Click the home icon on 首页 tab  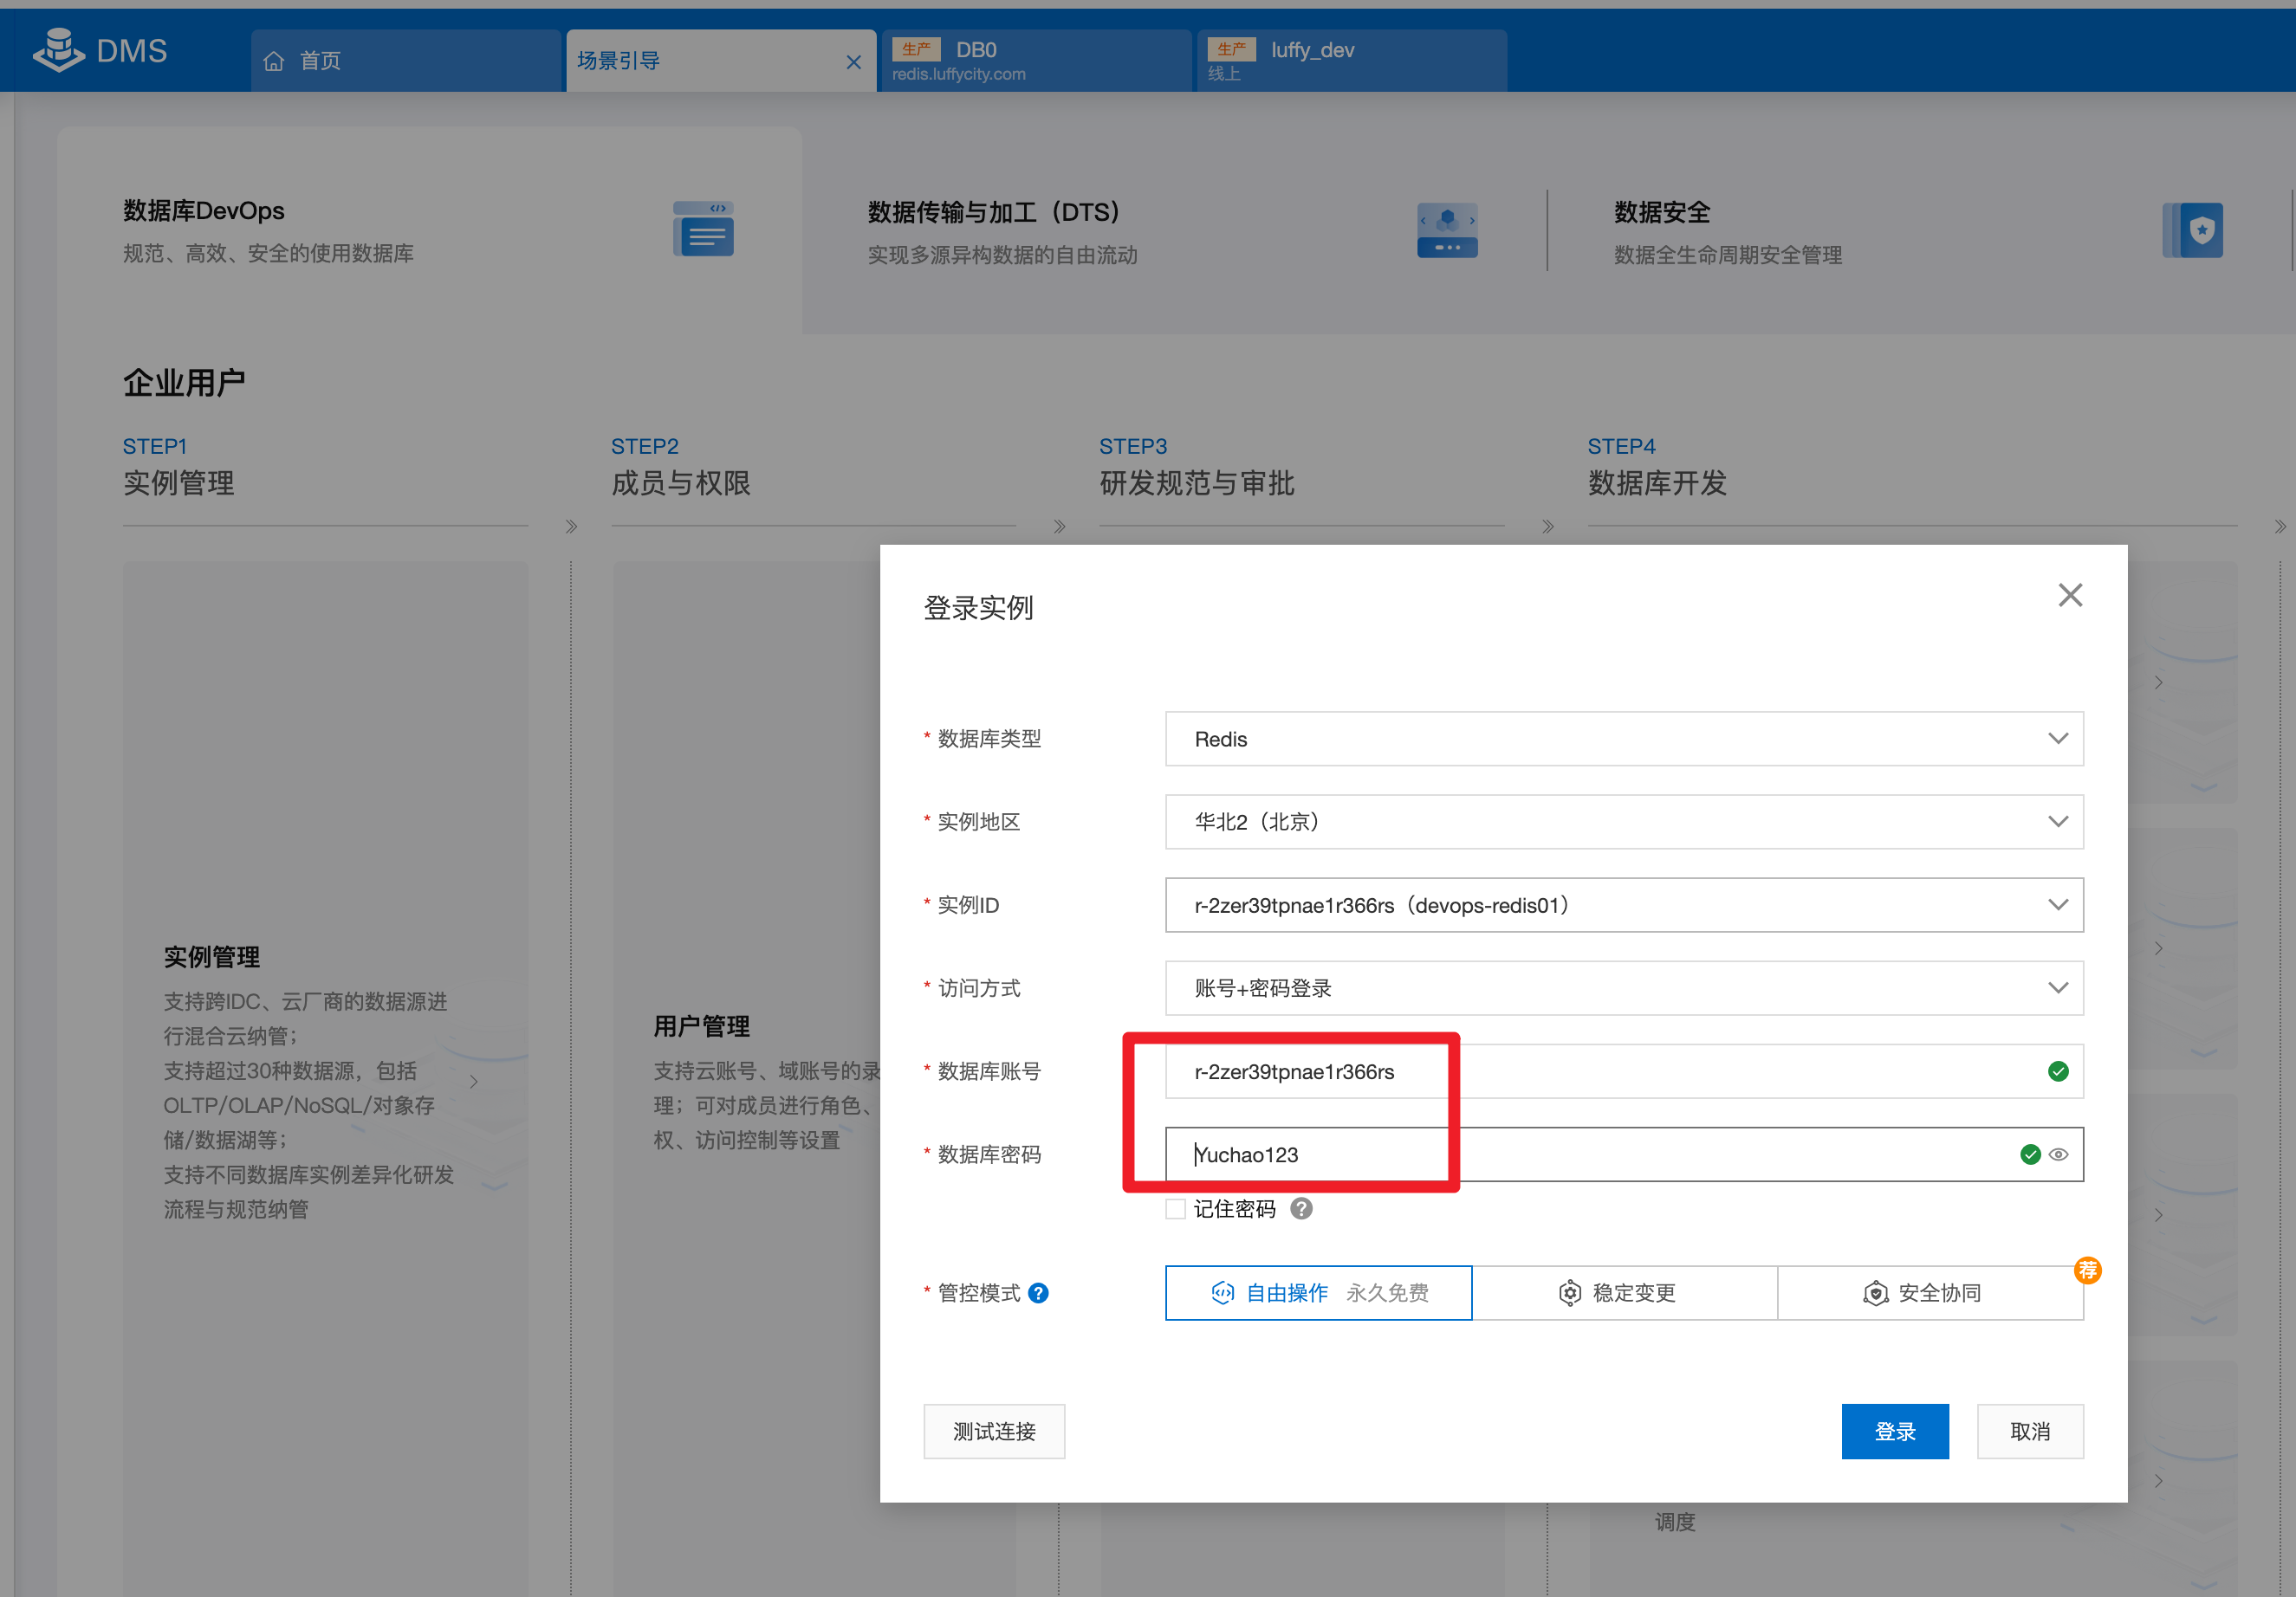(x=273, y=62)
